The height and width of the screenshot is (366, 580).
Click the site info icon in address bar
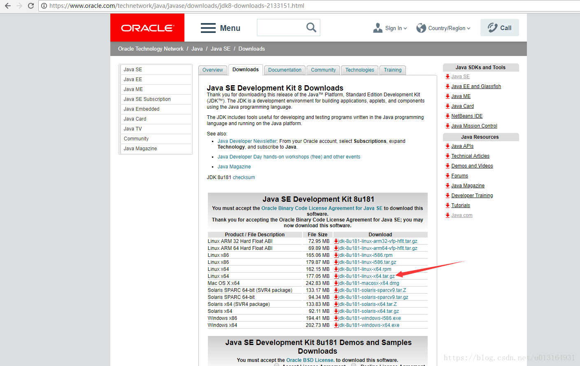coord(44,6)
